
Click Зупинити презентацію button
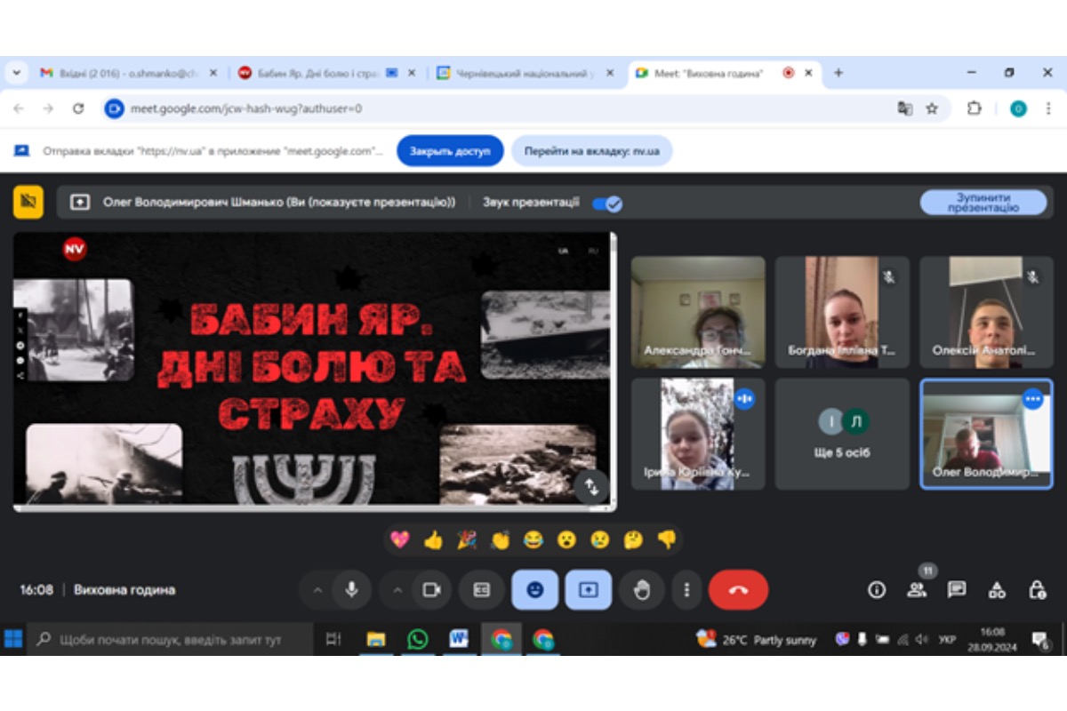[983, 202]
